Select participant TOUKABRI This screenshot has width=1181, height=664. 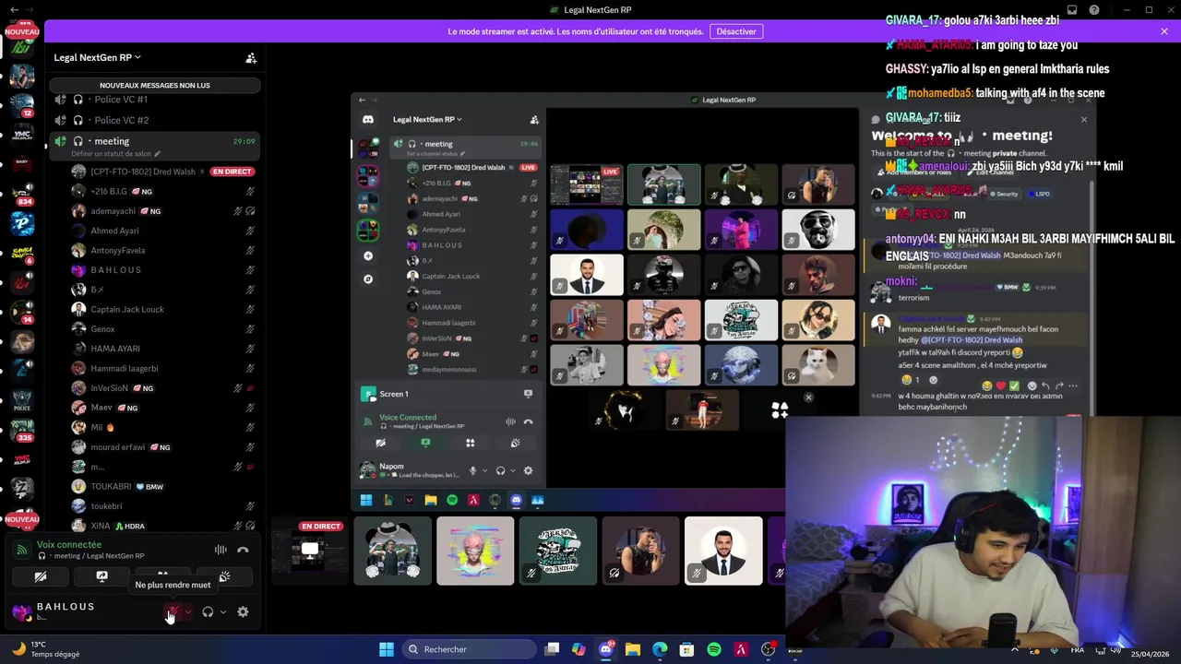click(x=164, y=486)
